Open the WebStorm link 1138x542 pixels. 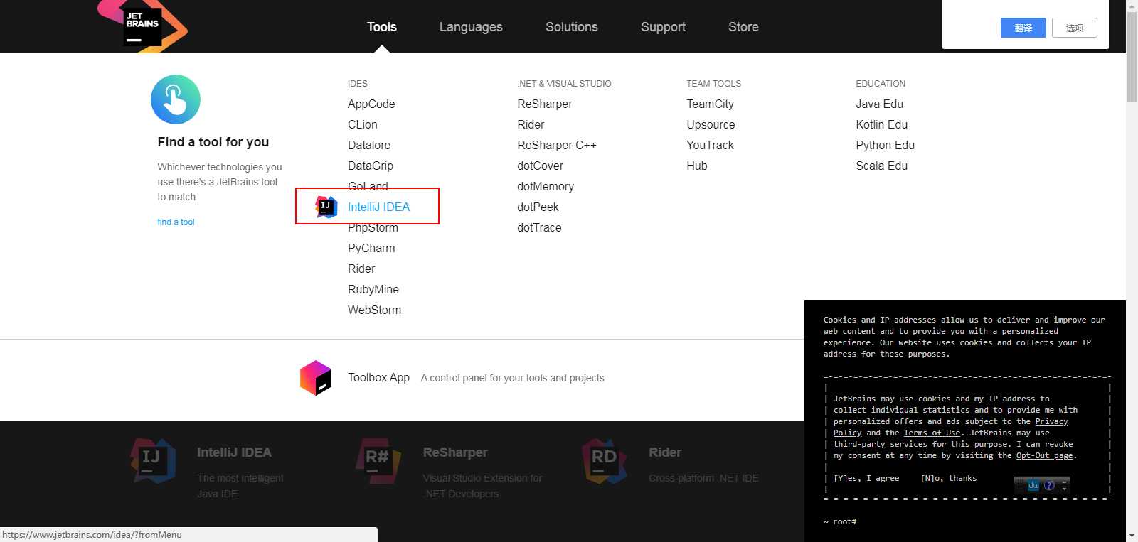[374, 310]
